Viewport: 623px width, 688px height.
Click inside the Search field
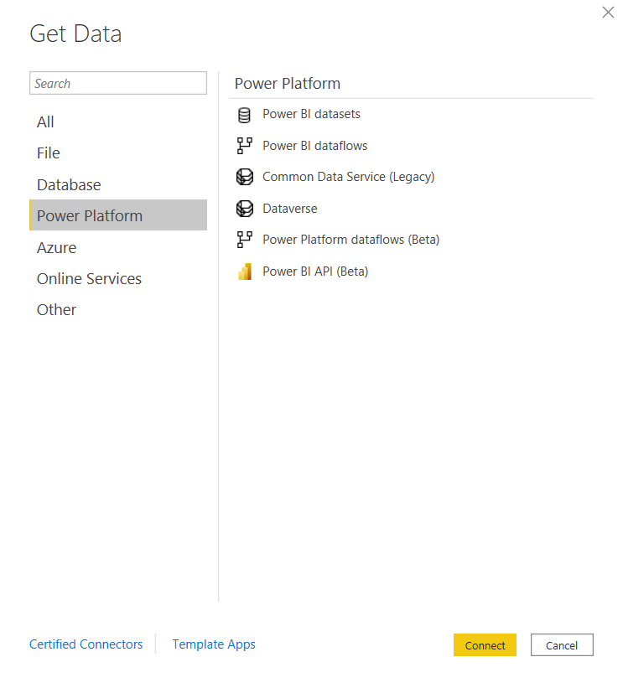[117, 83]
